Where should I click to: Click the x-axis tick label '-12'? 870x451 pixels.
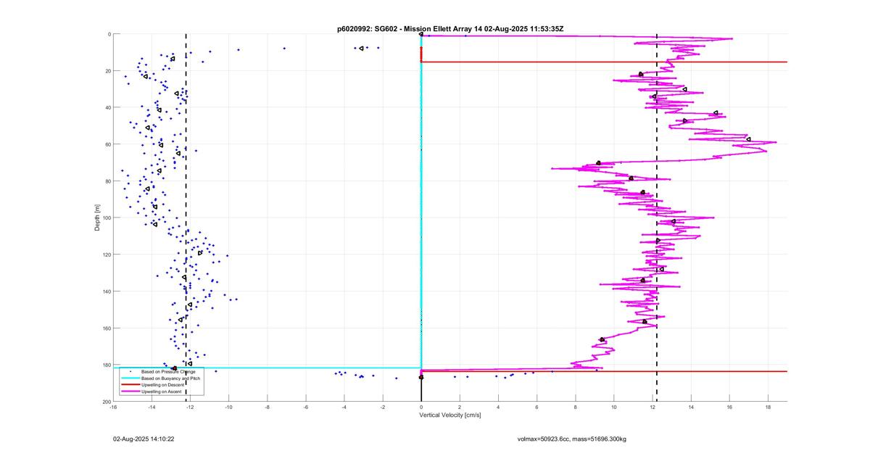[190, 407]
